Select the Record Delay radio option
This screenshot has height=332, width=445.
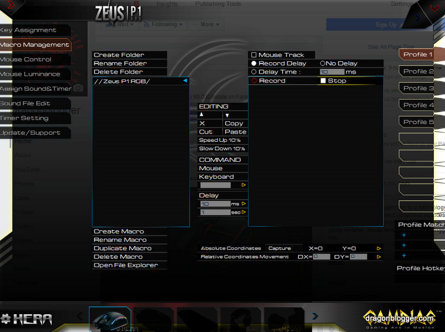click(x=254, y=63)
